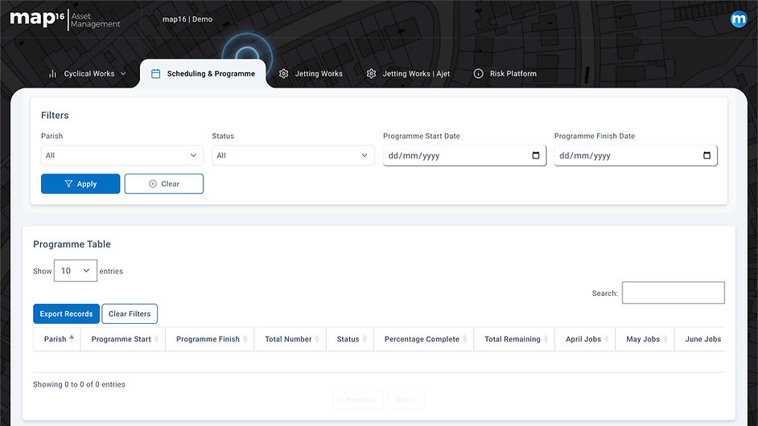Open the Risk Platform tab
Screen dimensions: 758x426
pyautogui.click(x=505, y=73)
